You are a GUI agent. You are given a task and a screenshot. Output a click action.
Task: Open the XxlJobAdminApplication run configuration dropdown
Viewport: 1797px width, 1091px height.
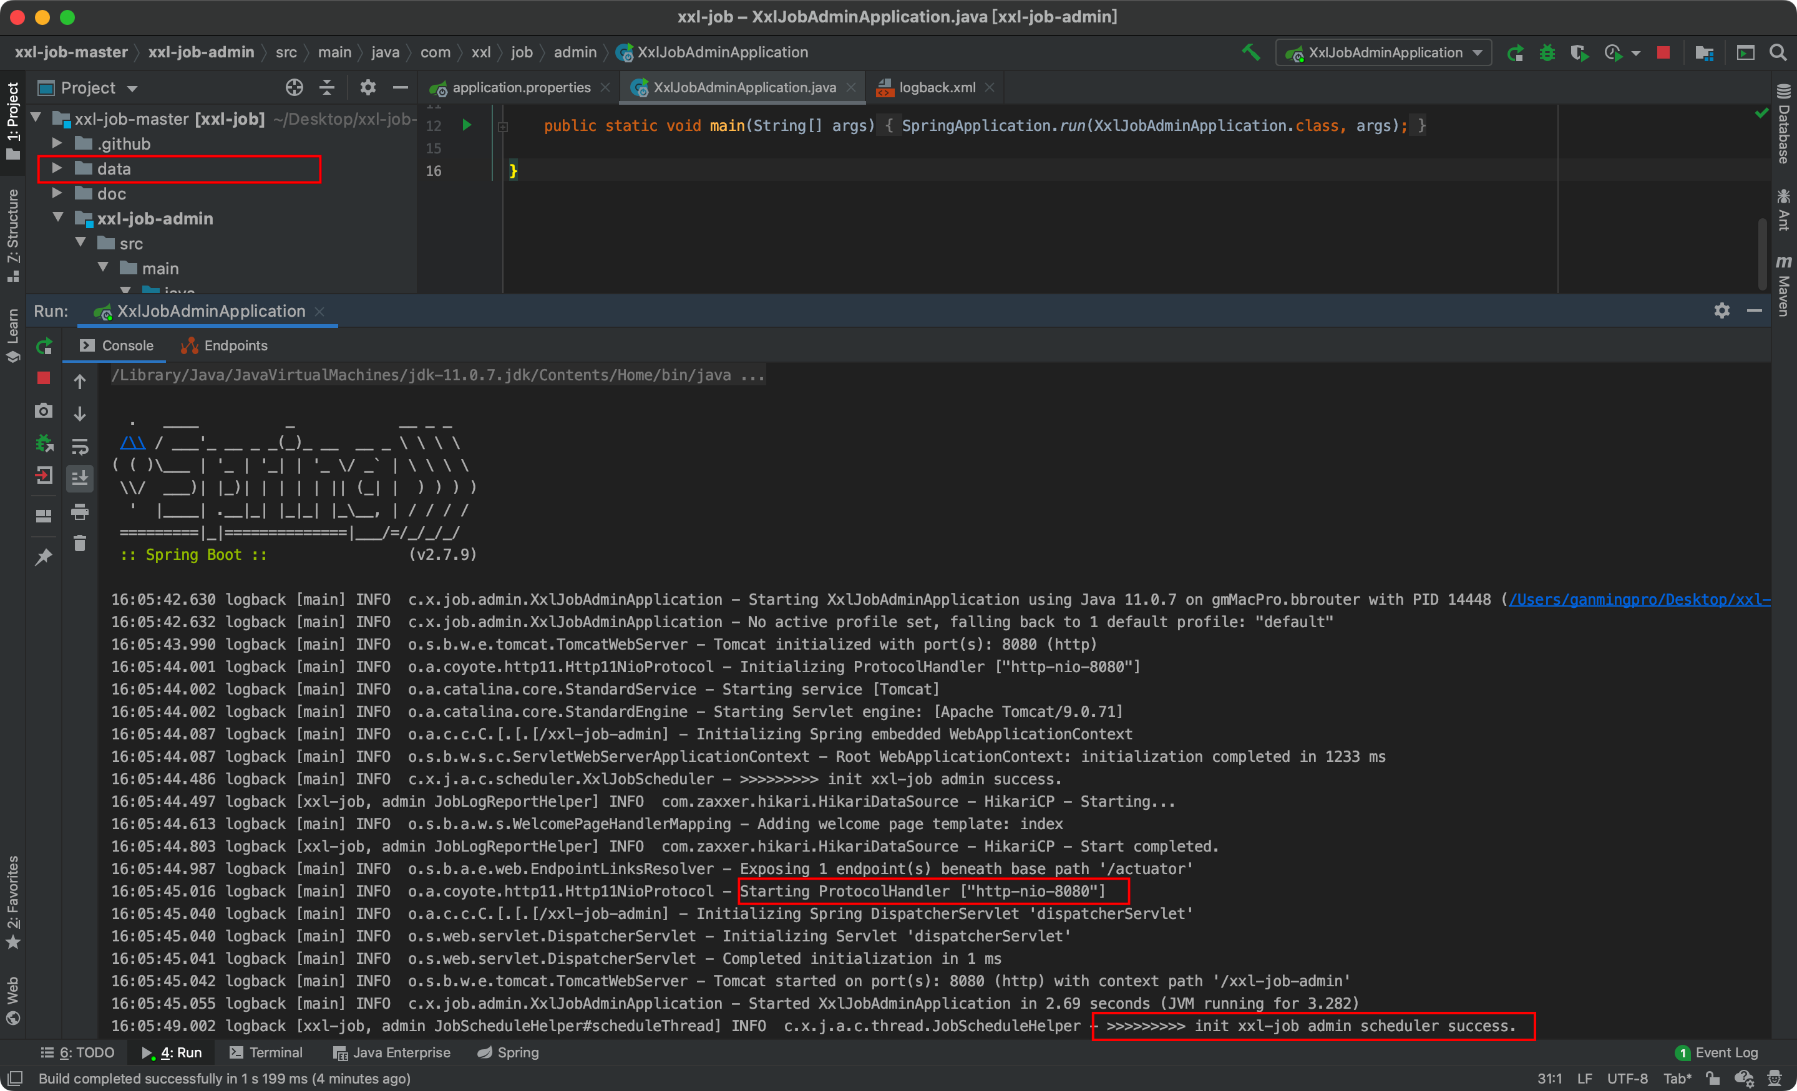1383,52
